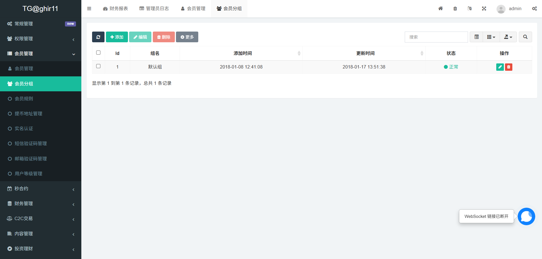Open 用户等级管理 in the sidebar
Screen dimensions: 542x259
click(x=41, y=174)
